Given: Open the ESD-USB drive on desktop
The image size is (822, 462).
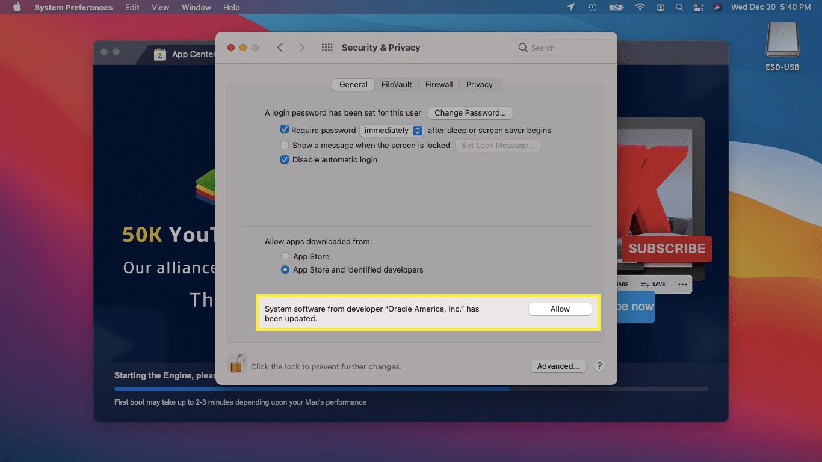Looking at the screenshot, I should tap(782, 47).
